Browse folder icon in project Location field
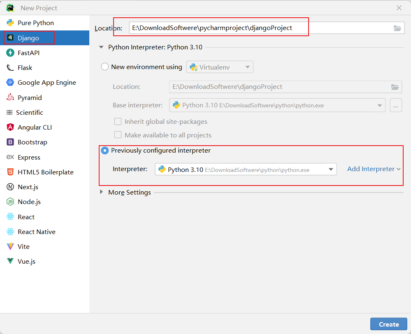 [x=397, y=28]
